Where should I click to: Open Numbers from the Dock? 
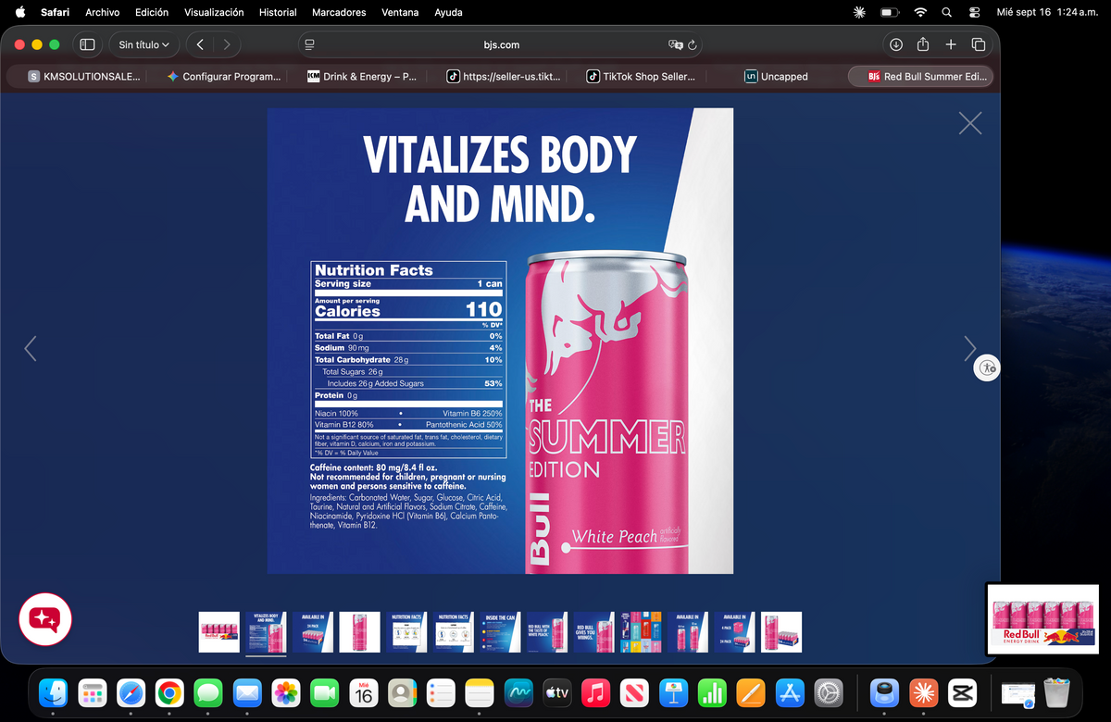tap(712, 692)
